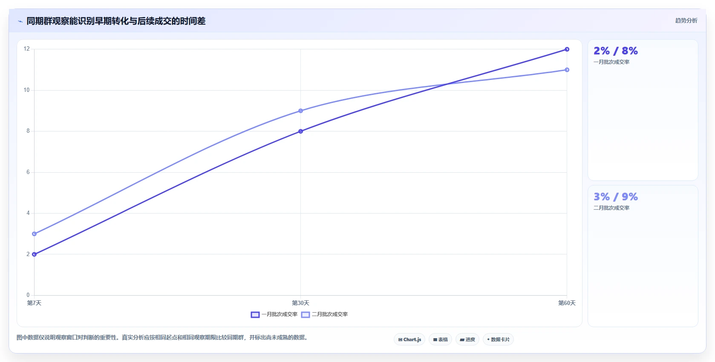The width and height of the screenshot is (715, 362).
Task: Select the January series point at 第7天
Action: point(35,254)
